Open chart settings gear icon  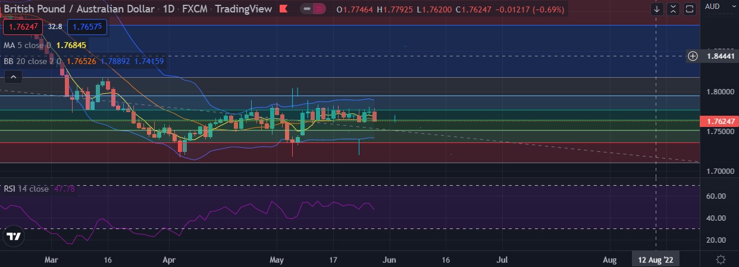coord(721,259)
